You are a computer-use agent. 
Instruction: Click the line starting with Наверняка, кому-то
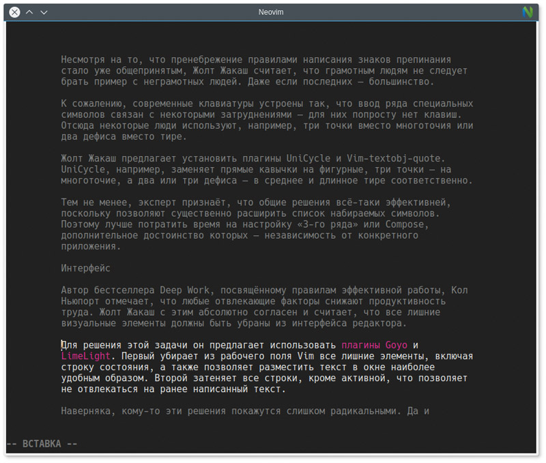click(245, 411)
